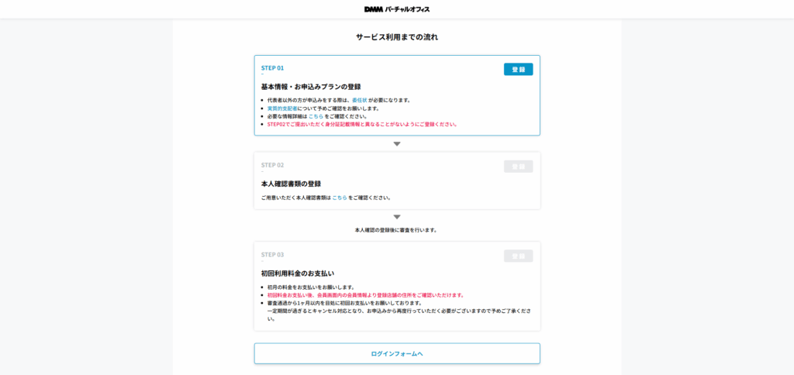Image resolution: width=794 pixels, height=375 pixels.
Task: Click the disabled STEP 02 登録 button
Action: click(518, 167)
